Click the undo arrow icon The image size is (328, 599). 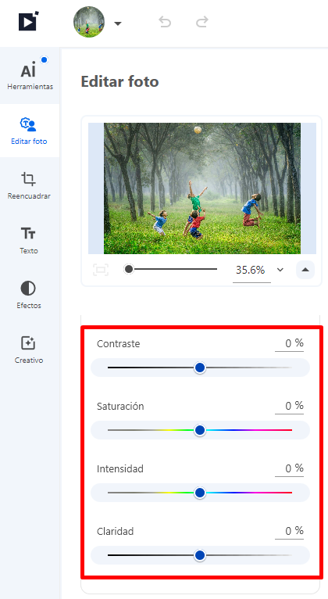(x=165, y=22)
